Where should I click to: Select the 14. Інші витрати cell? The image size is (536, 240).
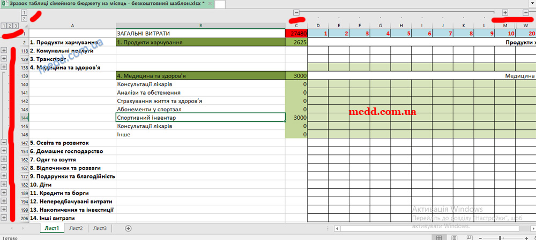pos(72,218)
